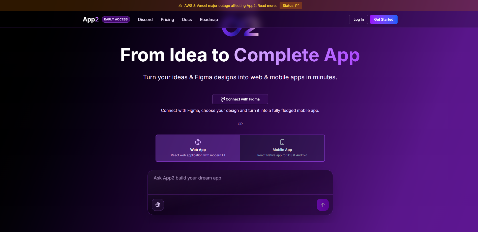Click the Figma icon in Connect button
Image resolution: width=478 pixels, height=232 pixels.
click(223, 99)
